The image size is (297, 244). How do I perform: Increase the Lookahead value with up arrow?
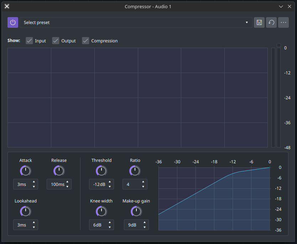tap(34, 222)
